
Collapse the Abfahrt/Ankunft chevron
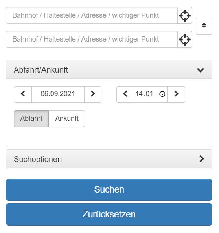[x=201, y=70]
